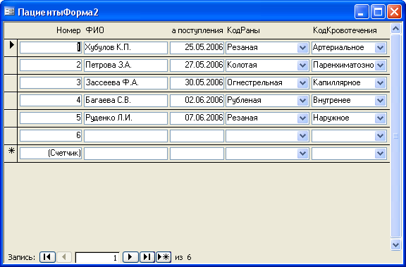The height and width of the screenshot is (267, 406).
Task: Maximize the ПациентыФорма2 window
Action: click(378, 12)
